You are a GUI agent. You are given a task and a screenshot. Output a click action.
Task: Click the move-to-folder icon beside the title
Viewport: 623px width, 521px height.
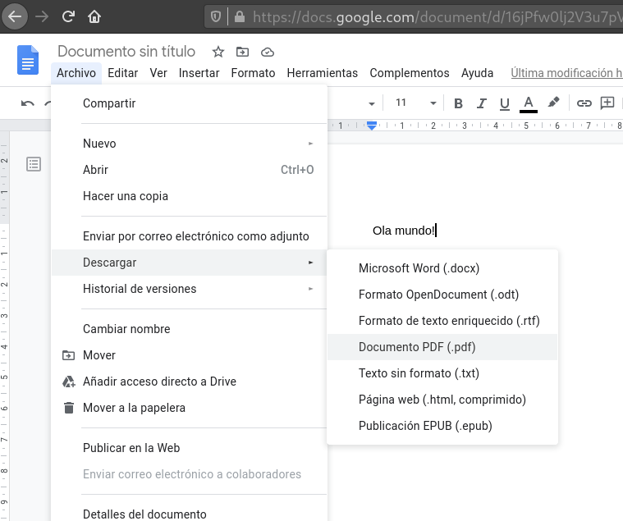click(242, 52)
